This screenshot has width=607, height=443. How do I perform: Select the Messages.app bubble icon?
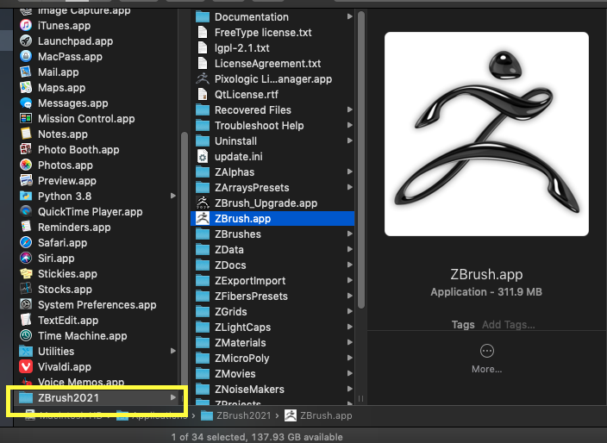(26, 103)
